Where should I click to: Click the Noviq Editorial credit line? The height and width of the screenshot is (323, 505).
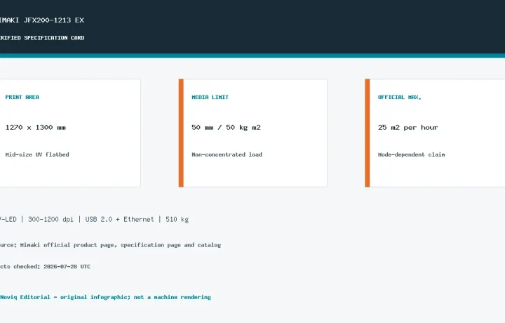105,297
